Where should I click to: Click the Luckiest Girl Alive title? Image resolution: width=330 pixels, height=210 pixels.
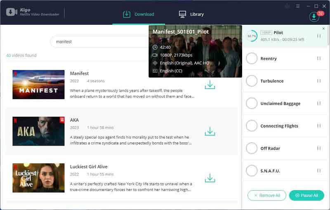tap(89, 167)
